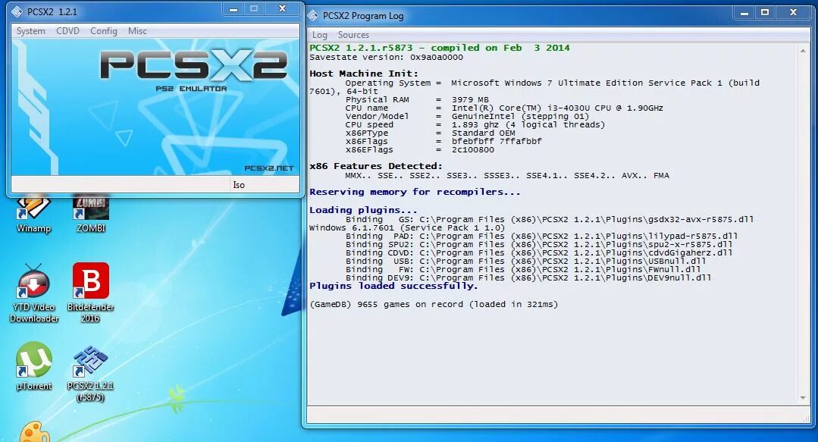Open the CDVD menu
This screenshot has height=442, width=818.
(67, 31)
